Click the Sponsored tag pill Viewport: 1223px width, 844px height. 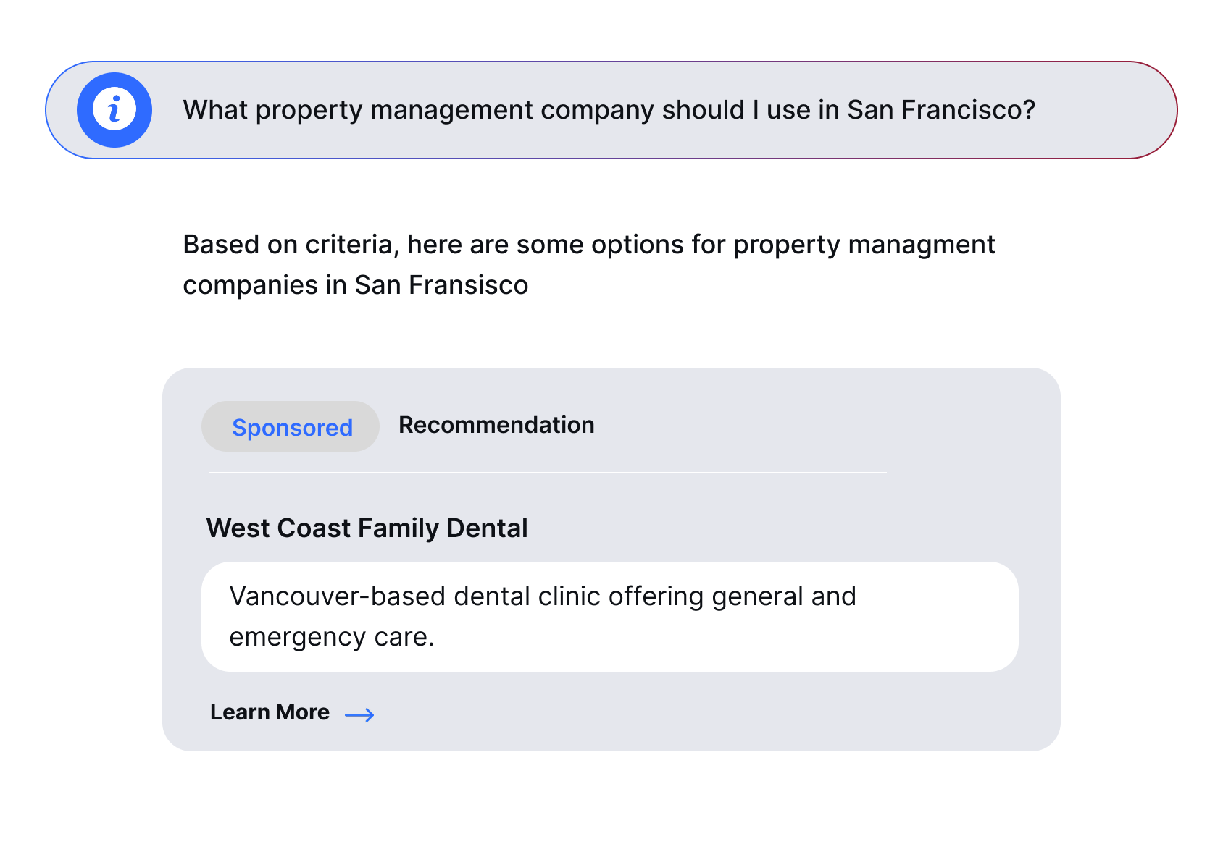291,427
